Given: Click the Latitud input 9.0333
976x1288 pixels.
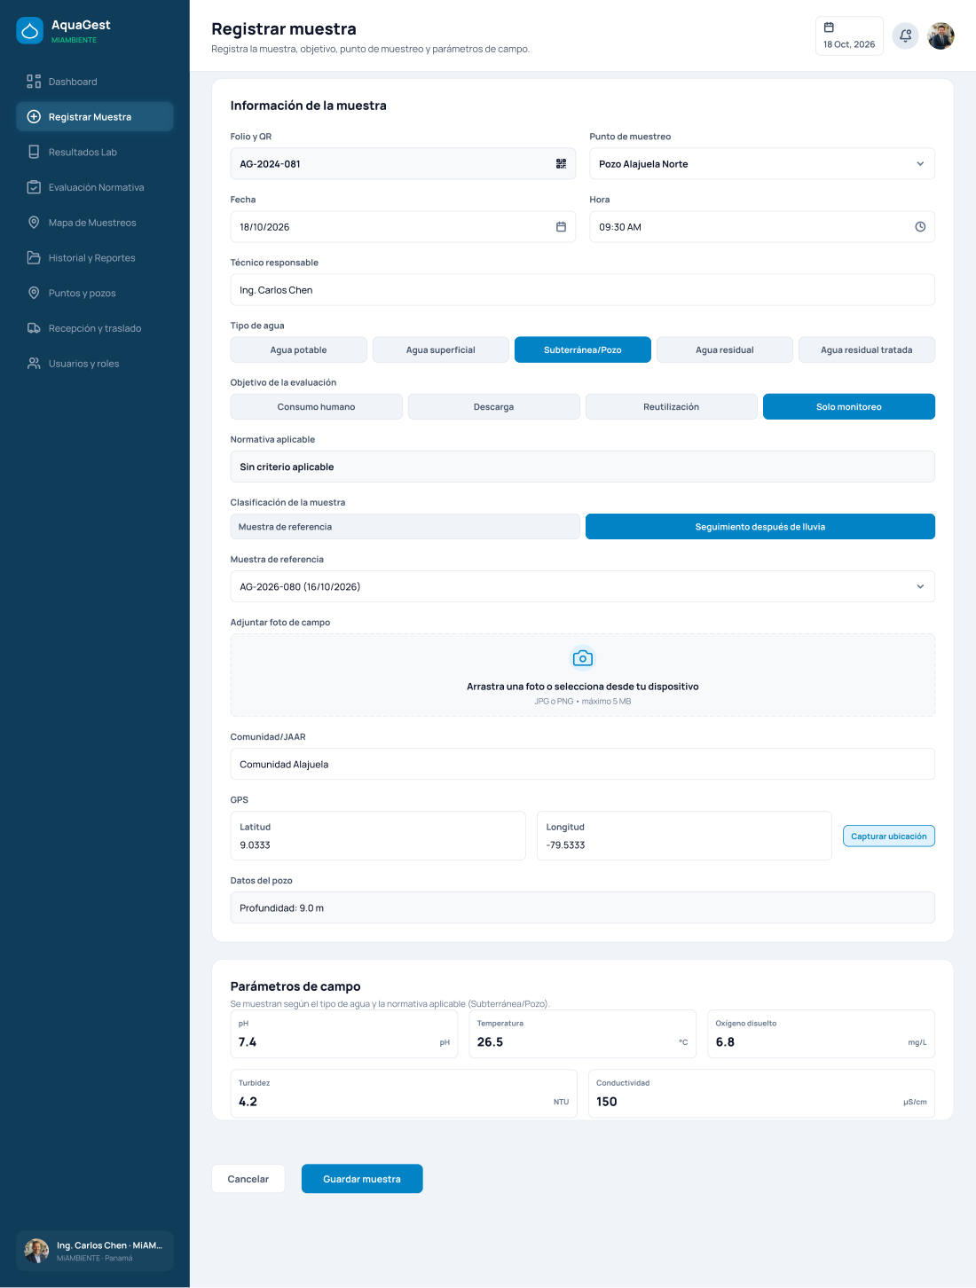Looking at the screenshot, I should [378, 836].
